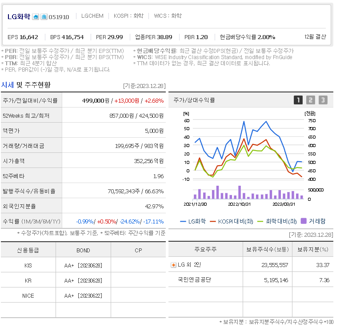The height and width of the screenshot is (327, 340).
Task: Click the KR credit rating row label
Action: tap(28, 281)
